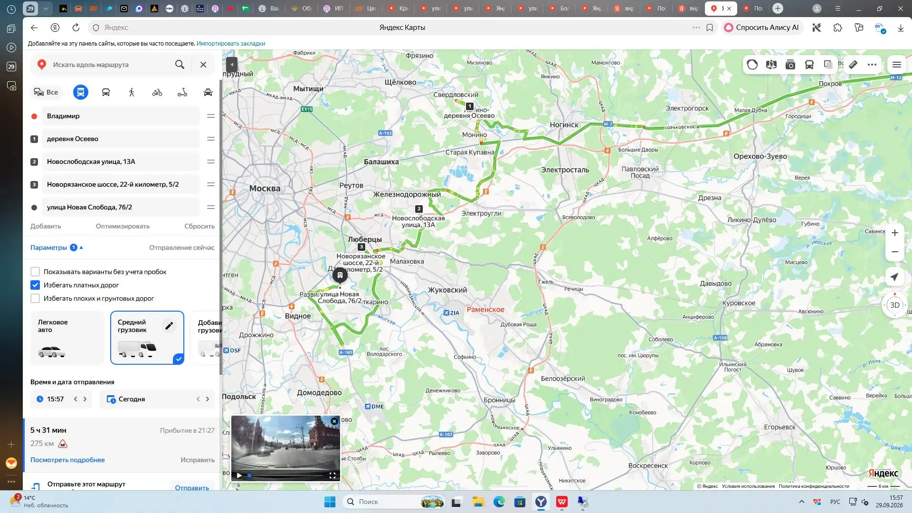
Task: Open 'Посмотреть подробнее' route details
Action: (67, 460)
